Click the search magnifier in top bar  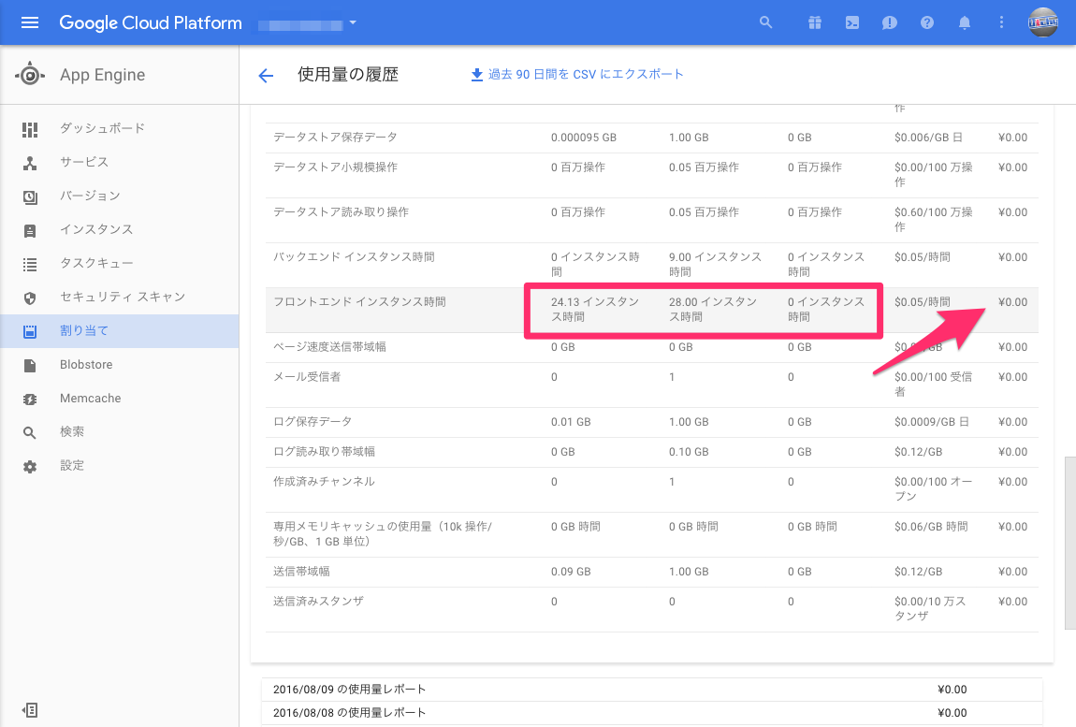tap(765, 22)
